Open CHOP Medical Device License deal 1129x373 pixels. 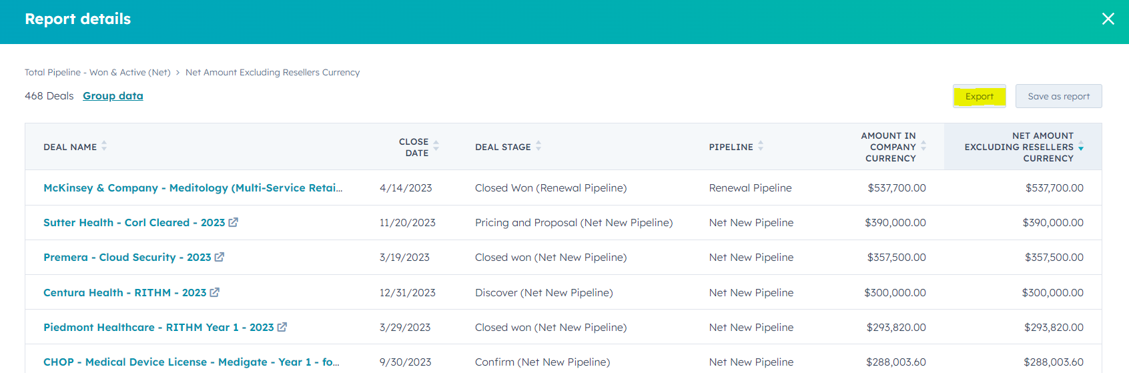191,362
